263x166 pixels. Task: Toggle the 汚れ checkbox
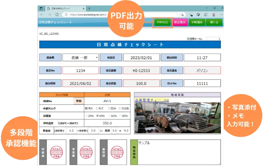coord(87,108)
